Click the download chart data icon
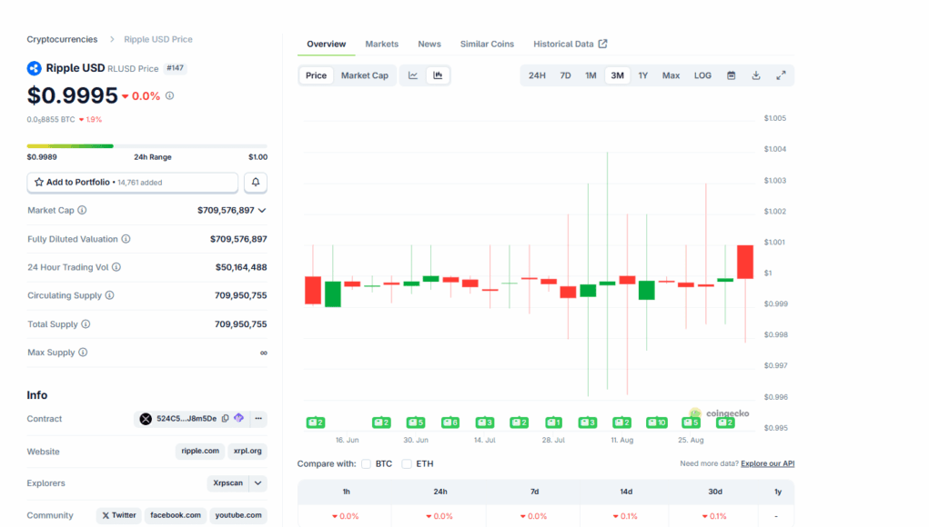This screenshot has width=929, height=527. coord(756,75)
